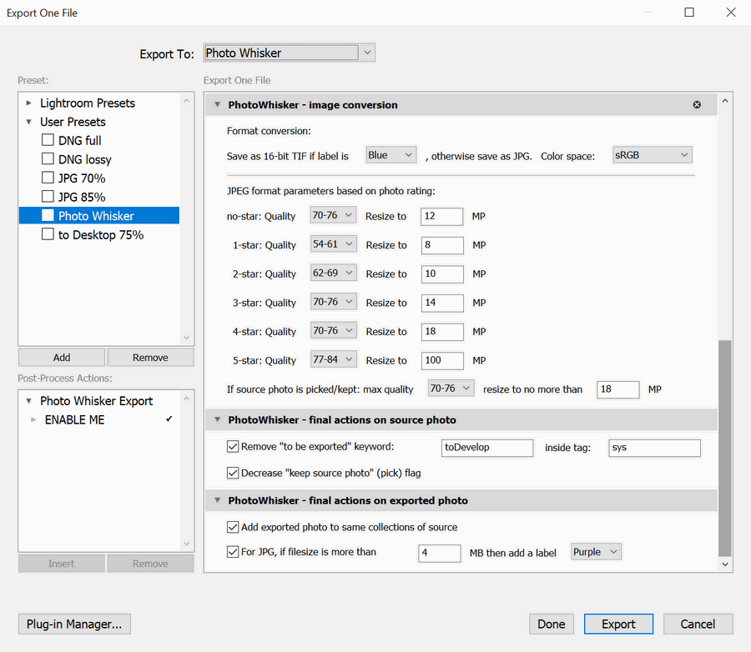Open the Export To dropdown

coord(290,53)
